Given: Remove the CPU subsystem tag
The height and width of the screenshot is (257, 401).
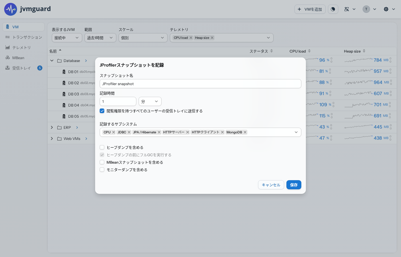Looking at the screenshot, I should (x=114, y=132).
